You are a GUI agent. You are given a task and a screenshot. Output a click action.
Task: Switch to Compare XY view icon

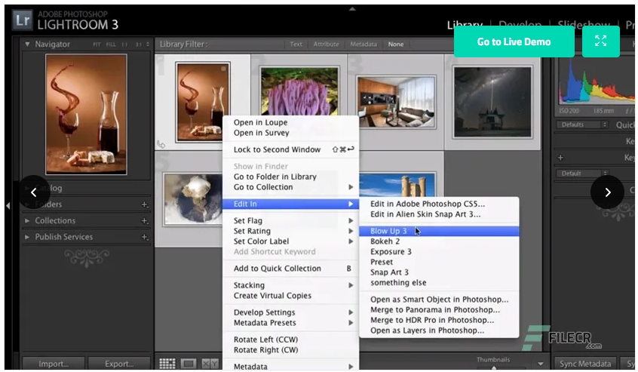pyautogui.click(x=210, y=364)
